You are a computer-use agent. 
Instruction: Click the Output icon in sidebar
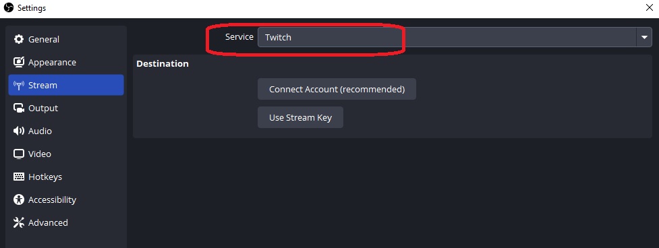pos(19,108)
